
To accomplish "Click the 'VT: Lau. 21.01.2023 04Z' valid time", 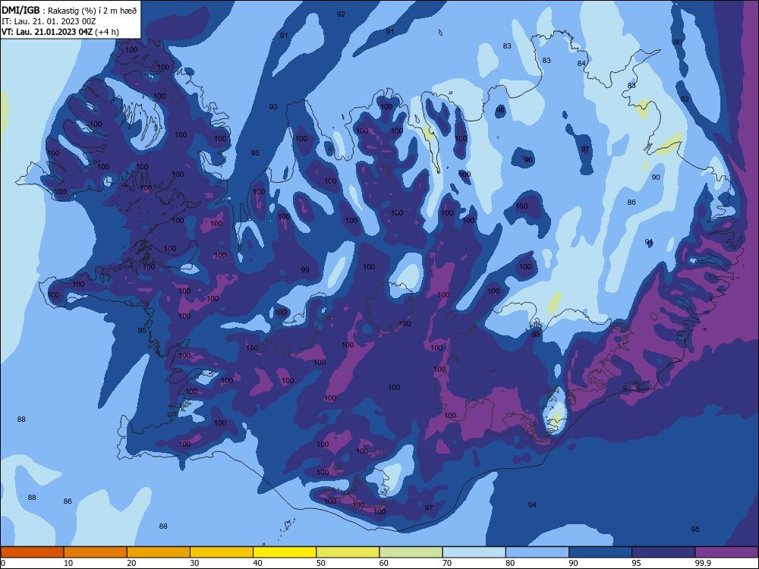I will (47, 32).
